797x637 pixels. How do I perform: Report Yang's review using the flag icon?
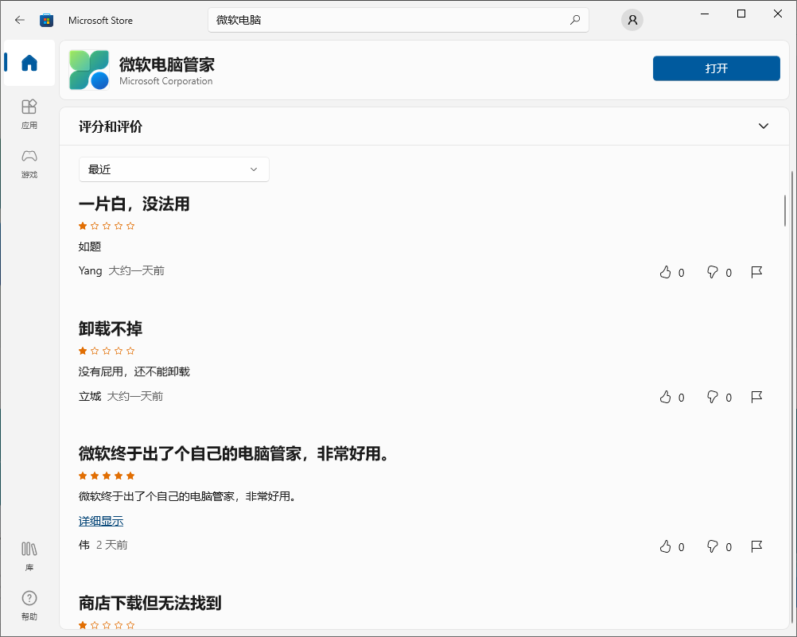(756, 272)
